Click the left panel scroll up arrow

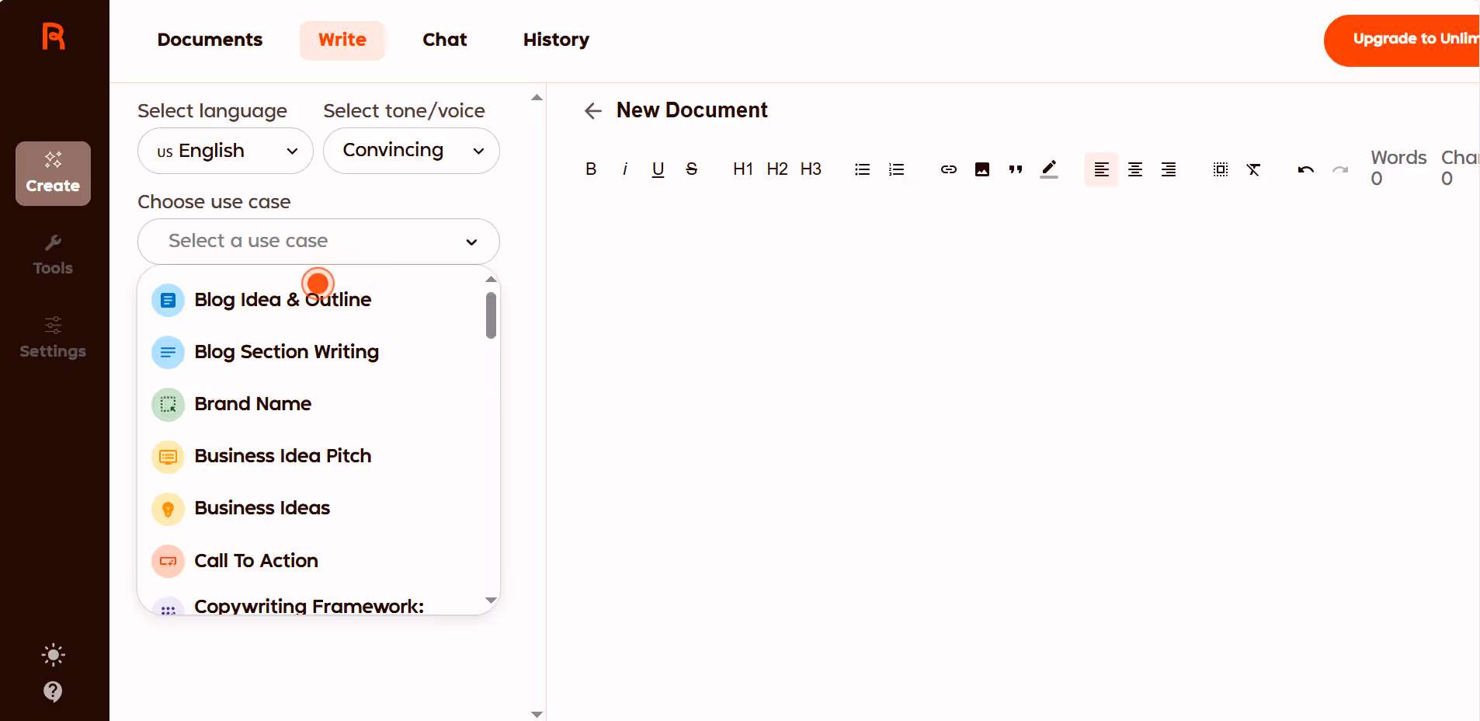[537, 98]
